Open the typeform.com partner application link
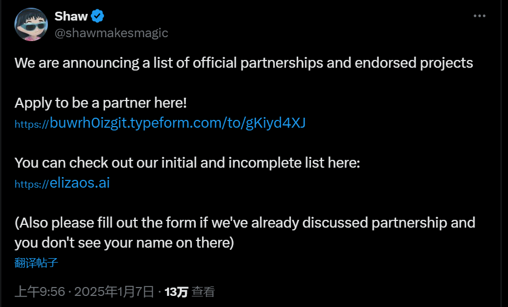The image size is (508, 307). pyautogui.click(x=177, y=123)
